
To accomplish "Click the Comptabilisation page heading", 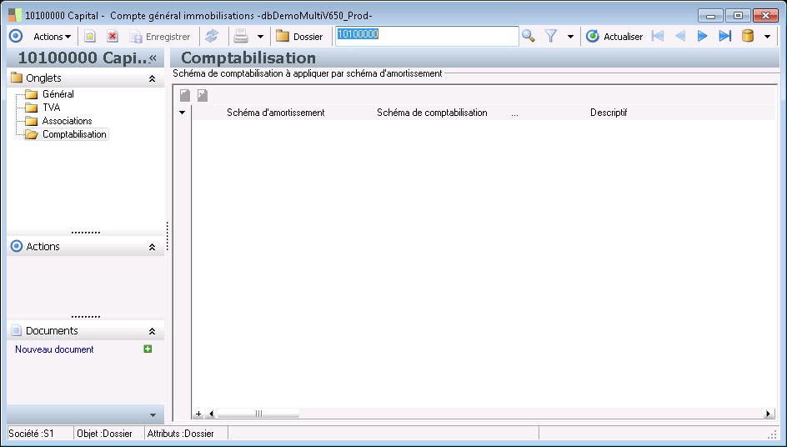I will (x=248, y=58).
